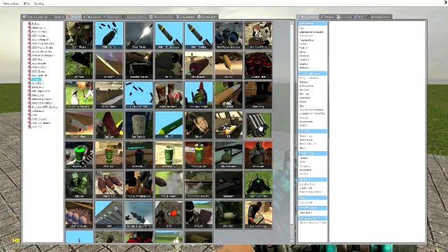Choose the ghostly green bottles entity
This screenshot has height=252, width=448.
coord(79,185)
